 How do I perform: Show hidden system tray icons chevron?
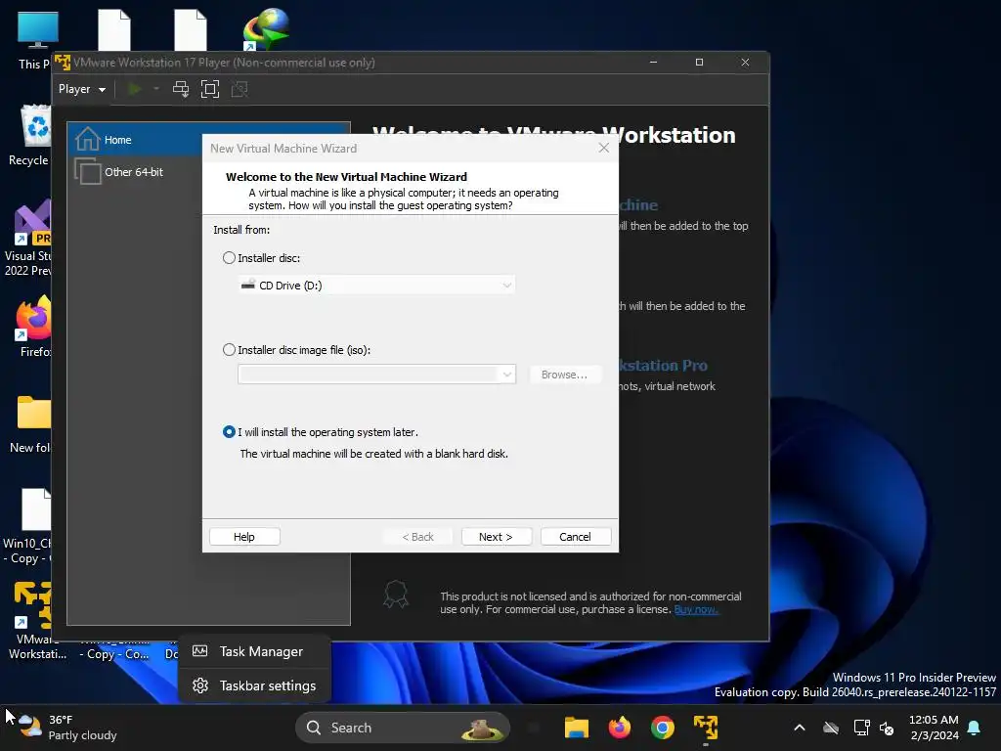pyautogui.click(x=800, y=728)
